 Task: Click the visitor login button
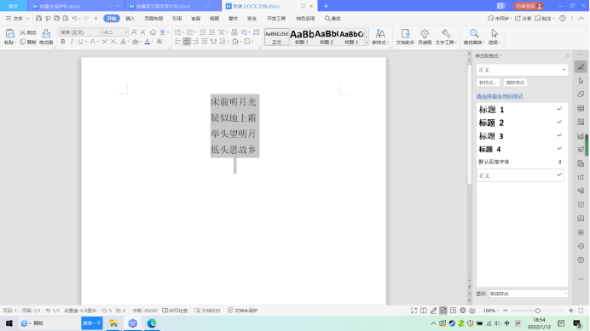529,6
